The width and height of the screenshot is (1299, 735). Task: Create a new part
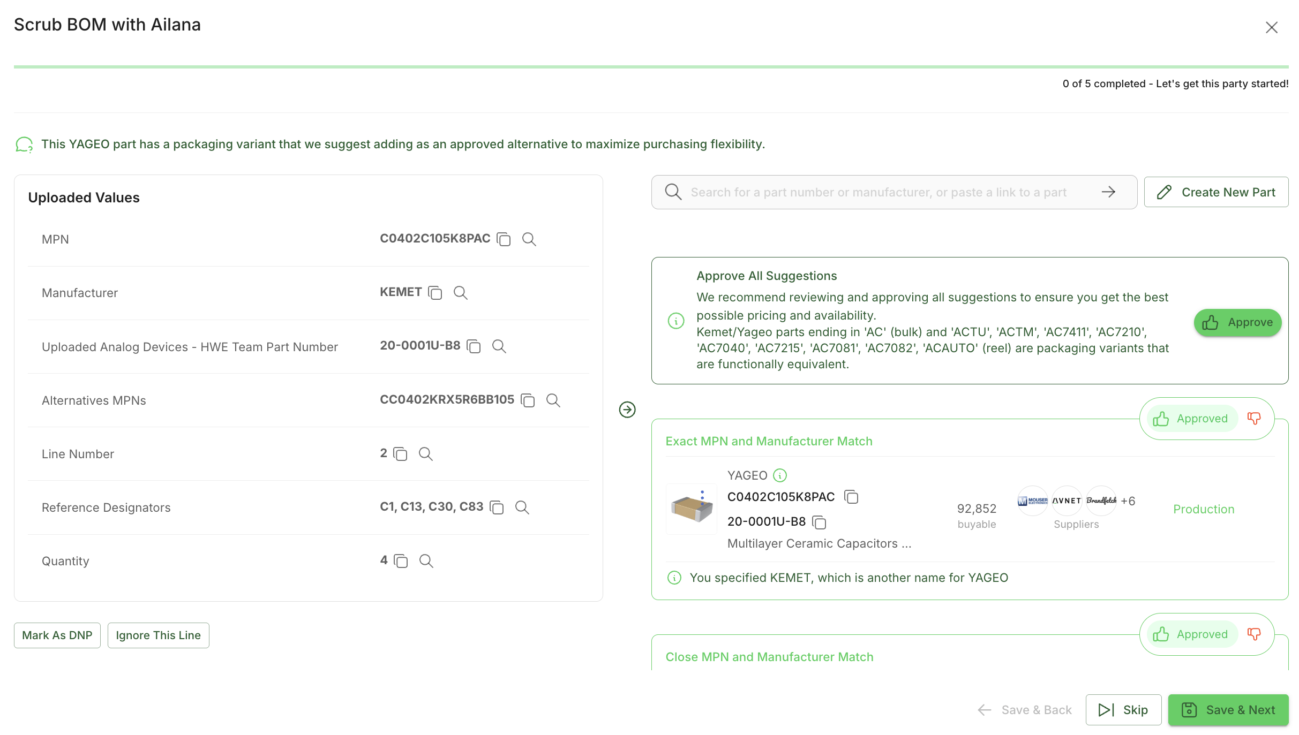tap(1216, 192)
